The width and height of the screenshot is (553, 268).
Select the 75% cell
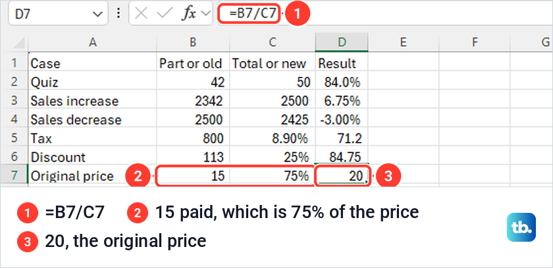click(x=273, y=175)
